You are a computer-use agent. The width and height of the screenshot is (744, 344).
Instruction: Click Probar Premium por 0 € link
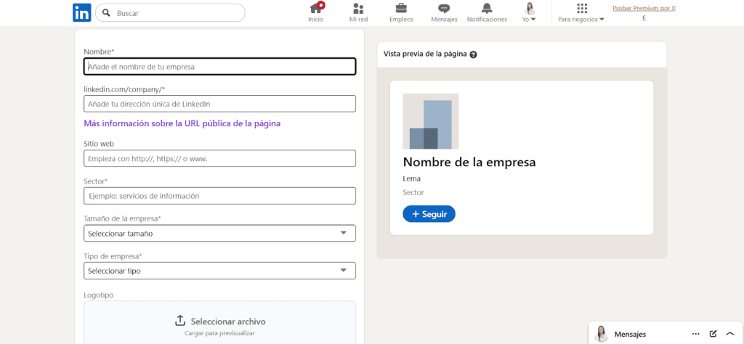click(x=644, y=8)
